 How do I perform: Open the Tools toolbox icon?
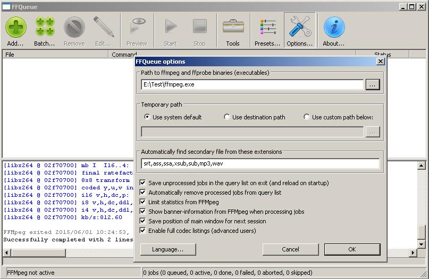[x=233, y=26]
